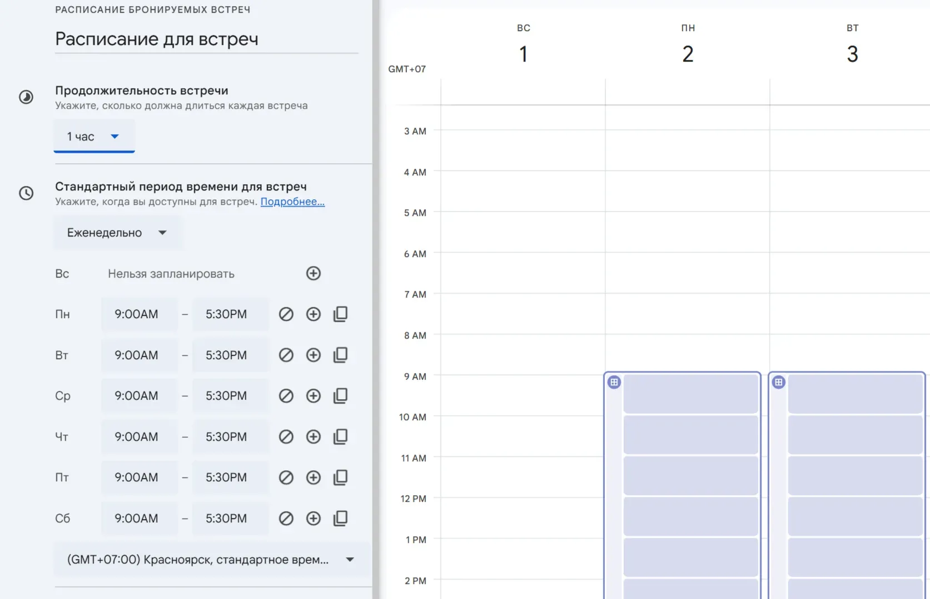Add availability for Sunday next to "Нельзя запланировать"
This screenshot has width=930, height=599.
tap(313, 273)
